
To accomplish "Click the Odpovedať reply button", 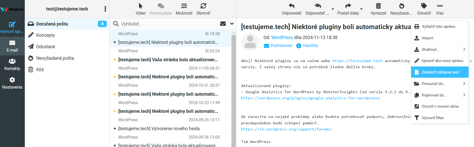I will click(292, 9).
